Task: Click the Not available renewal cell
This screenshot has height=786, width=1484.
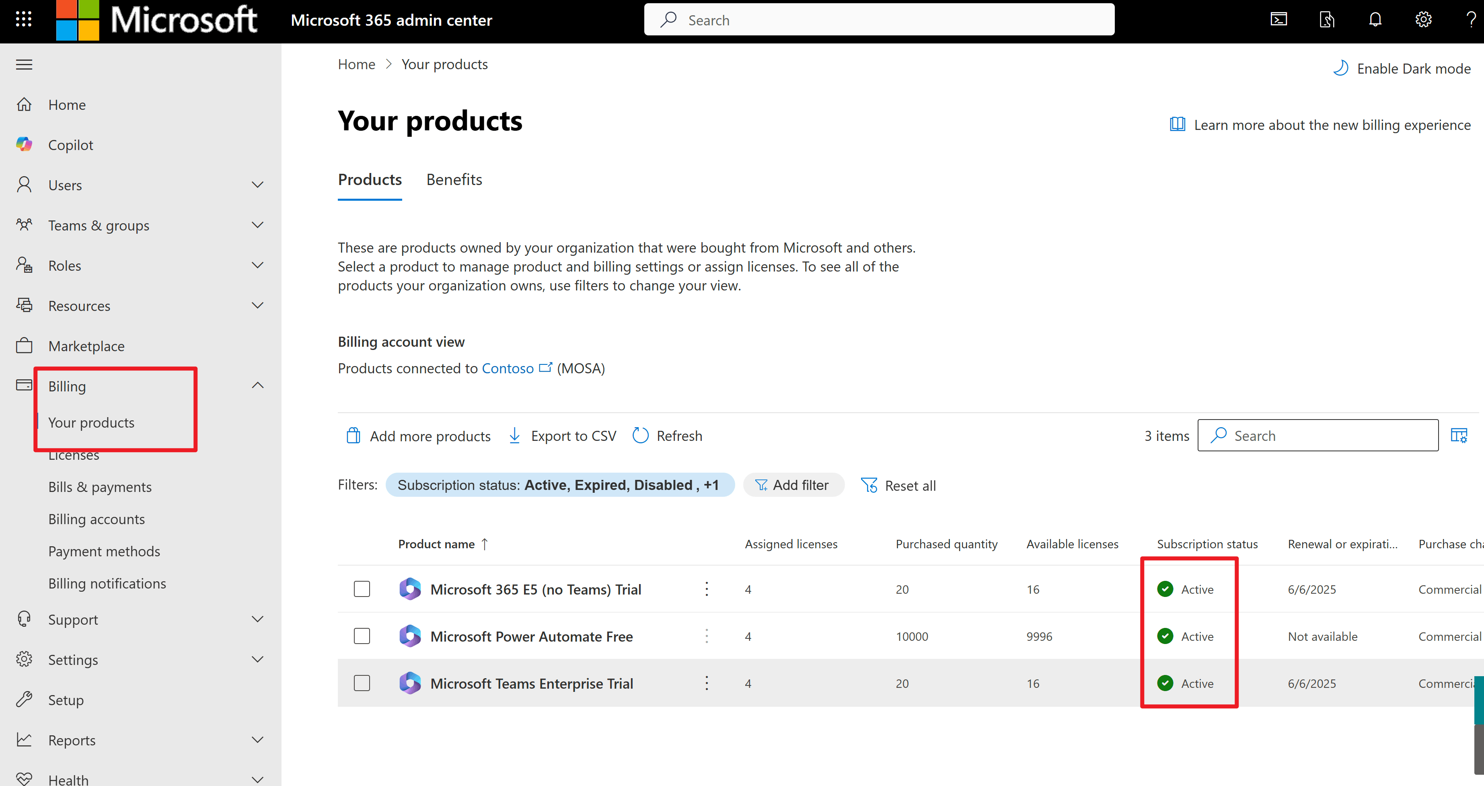Action: point(1323,636)
